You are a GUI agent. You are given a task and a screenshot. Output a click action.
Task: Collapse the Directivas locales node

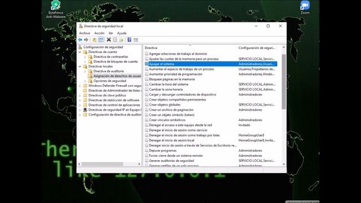[x=80, y=67]
